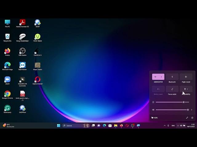This screenshot has width=197, height=147.
Task: Open Grammarly desktop shortcut
Action: coord(7,109)
